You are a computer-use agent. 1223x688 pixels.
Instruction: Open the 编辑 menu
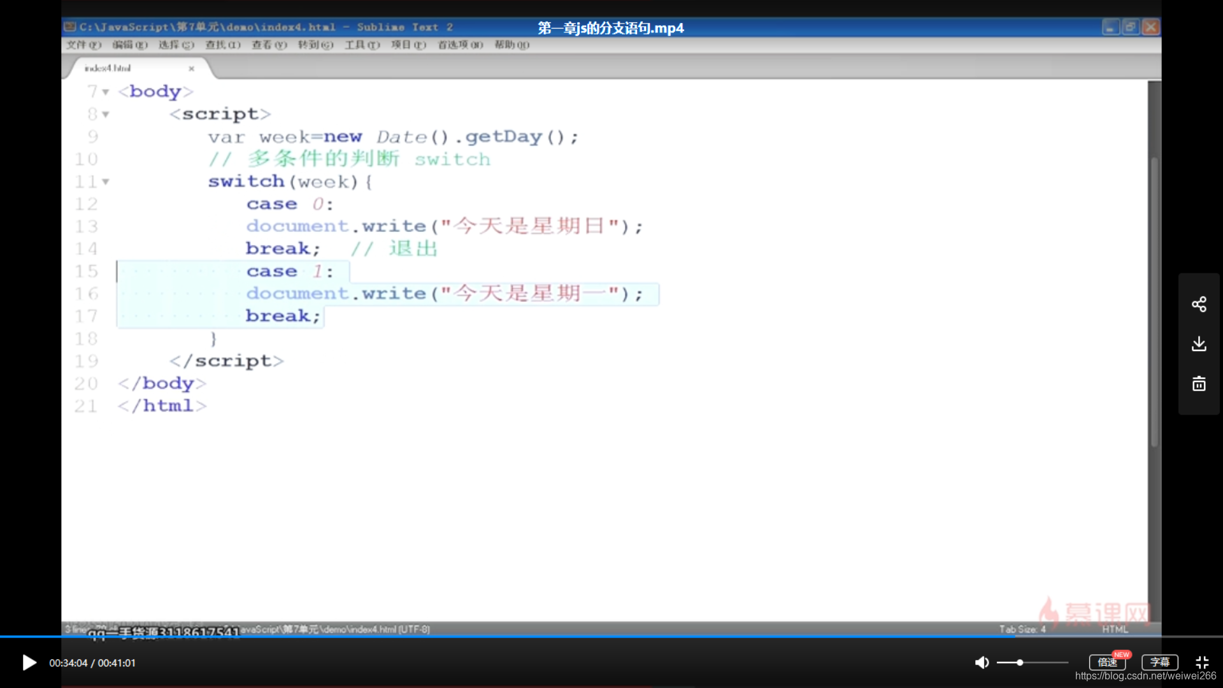point(130,45)
